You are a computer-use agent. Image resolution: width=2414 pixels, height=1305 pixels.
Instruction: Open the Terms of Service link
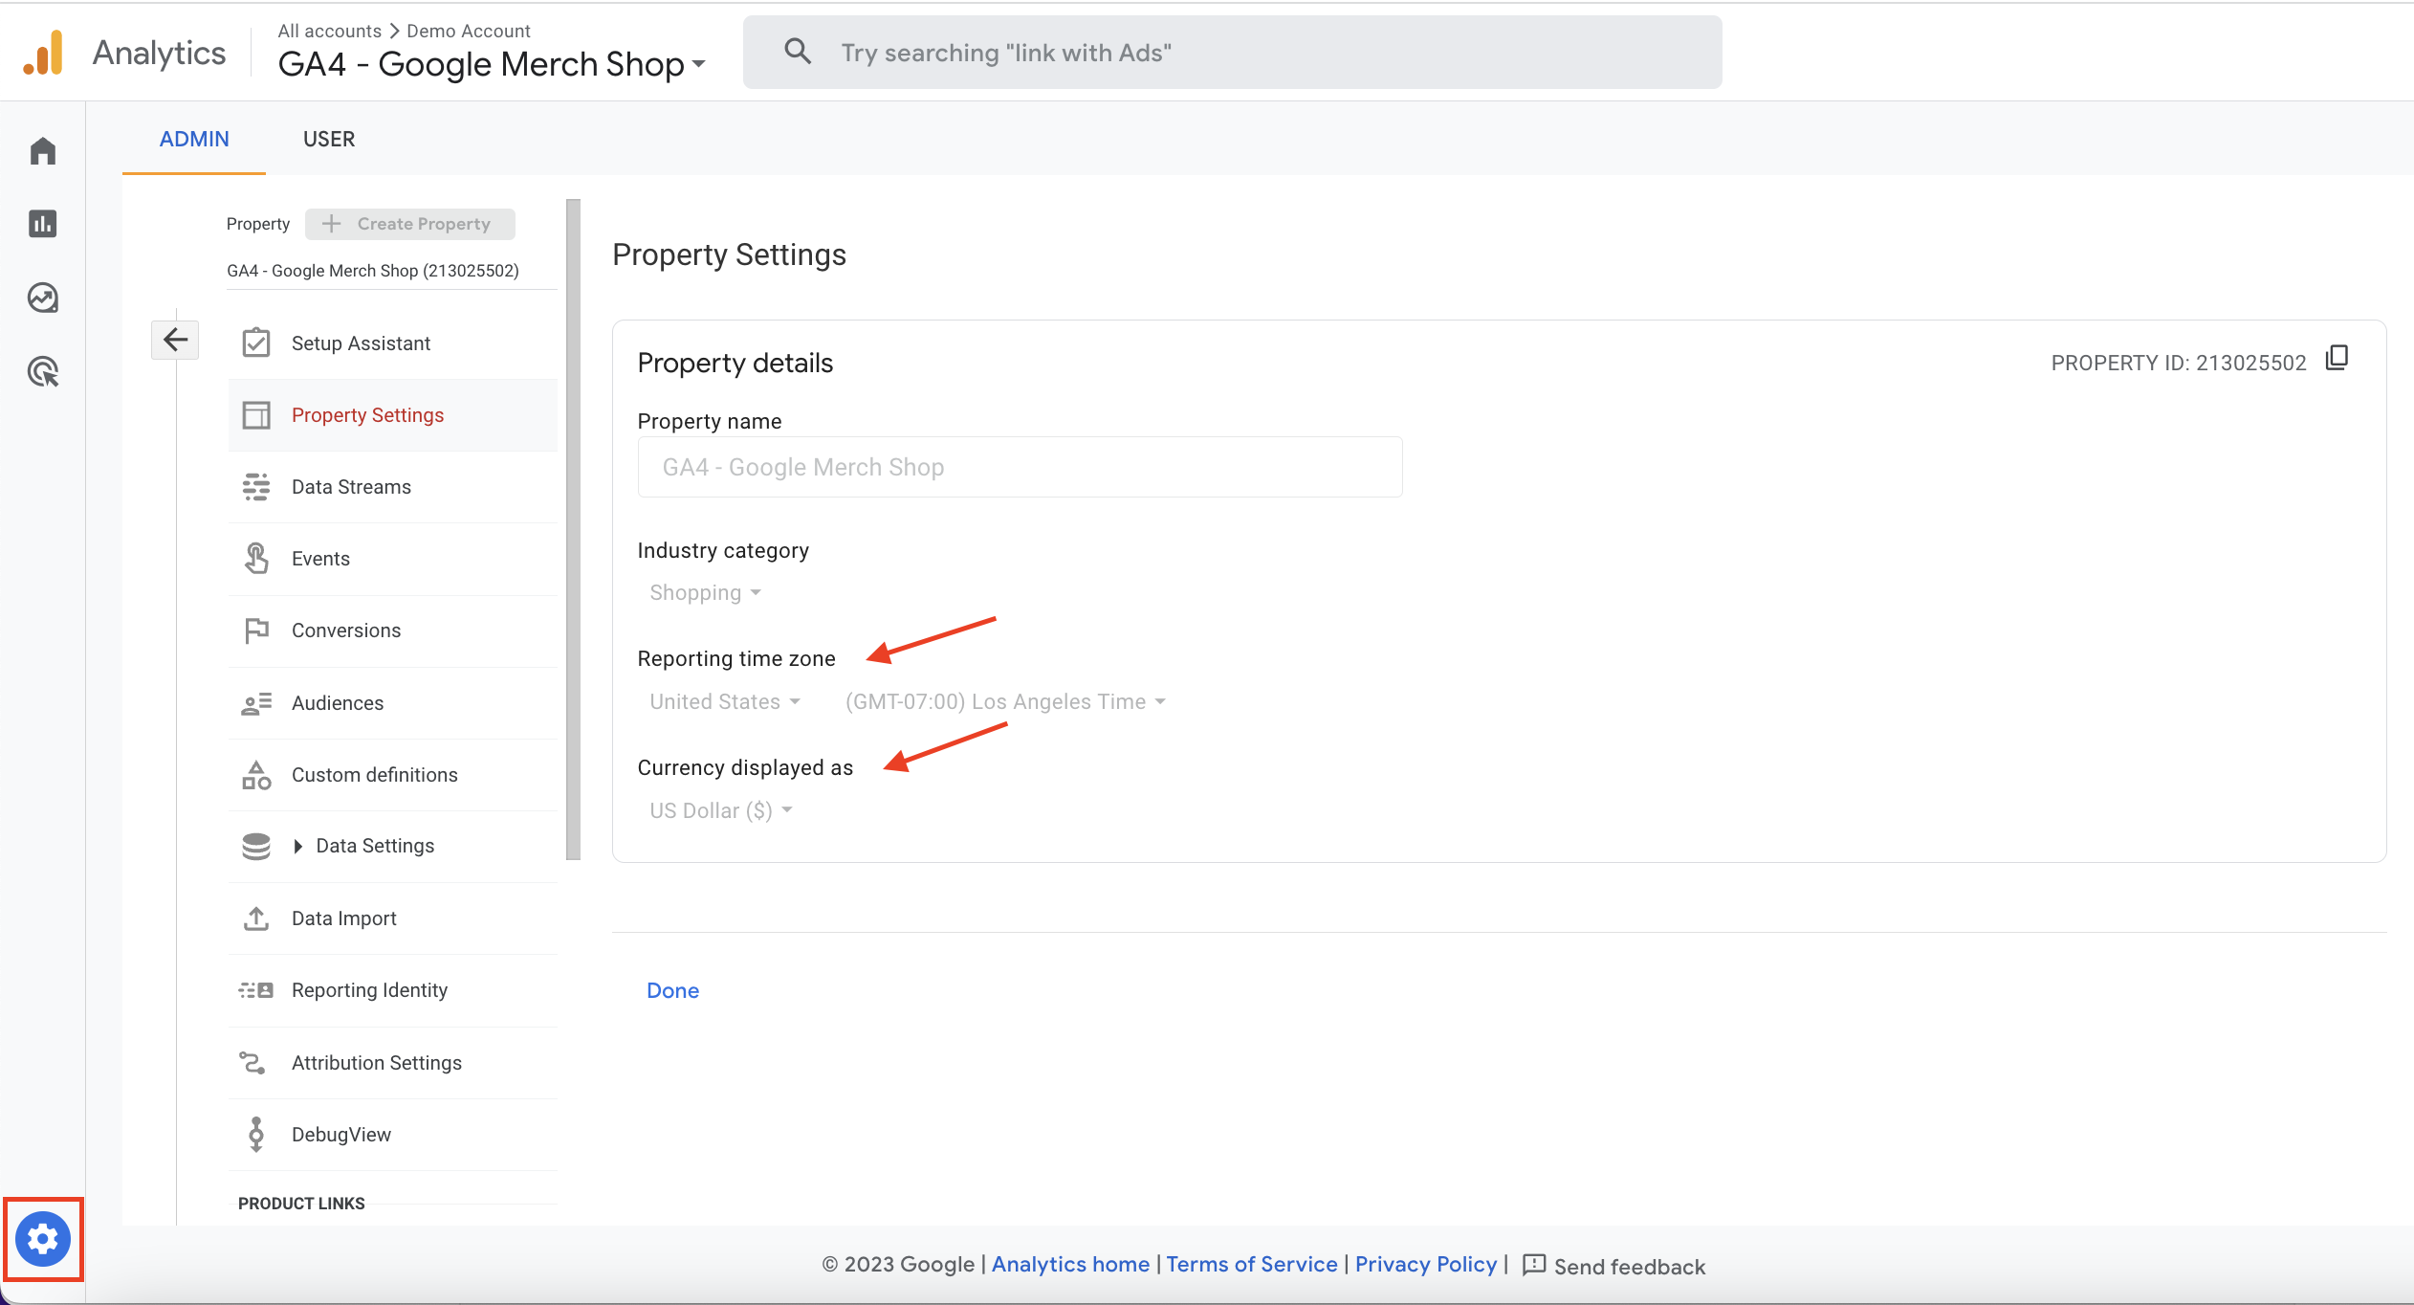click(1252, 1264)
